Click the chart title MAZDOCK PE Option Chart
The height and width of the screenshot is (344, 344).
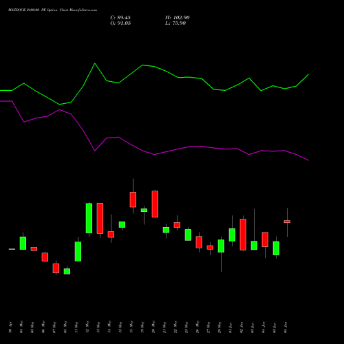[x=52, y=10]
